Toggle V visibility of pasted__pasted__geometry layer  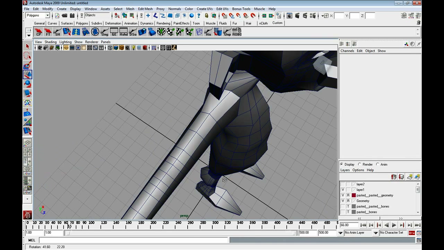[343, 195]
